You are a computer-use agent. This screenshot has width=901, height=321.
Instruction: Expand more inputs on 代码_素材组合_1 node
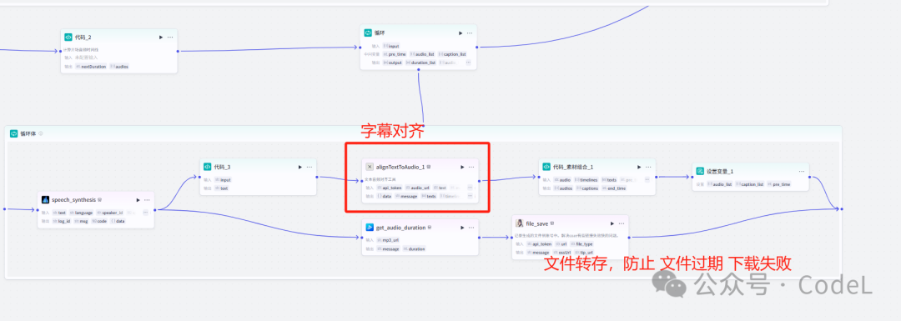(x=647, y=180)
